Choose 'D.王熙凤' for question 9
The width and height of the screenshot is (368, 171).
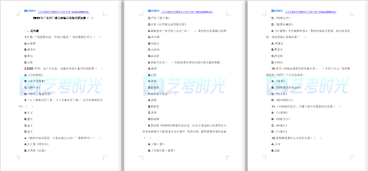coord(277,62)
